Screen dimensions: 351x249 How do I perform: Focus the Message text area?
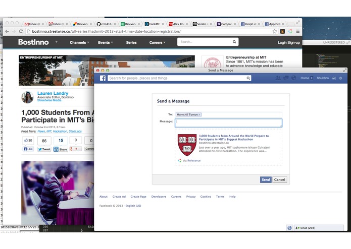click(x=228, y=123)
